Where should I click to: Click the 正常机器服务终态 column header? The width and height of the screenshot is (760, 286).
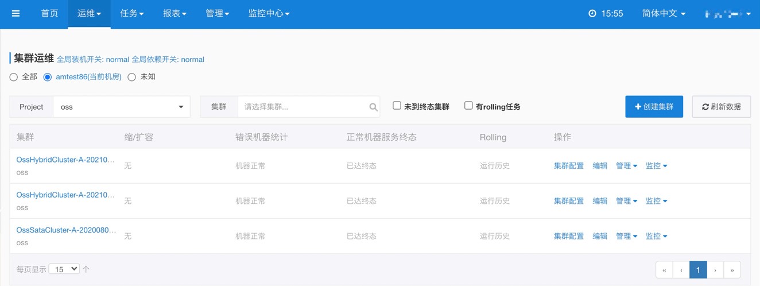(382, 137)
